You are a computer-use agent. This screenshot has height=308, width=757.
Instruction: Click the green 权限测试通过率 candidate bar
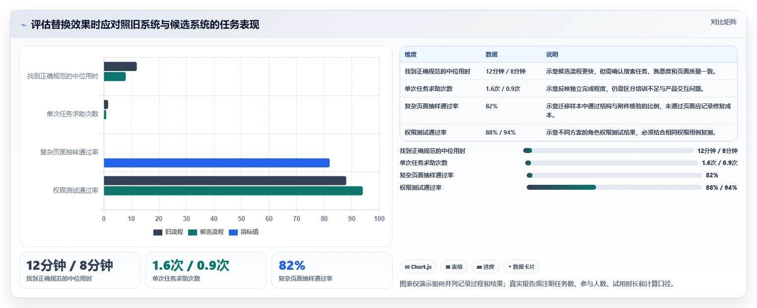233,191
